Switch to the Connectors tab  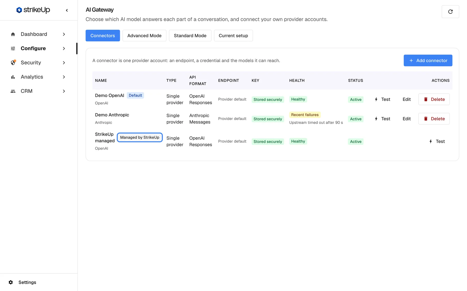103,35
